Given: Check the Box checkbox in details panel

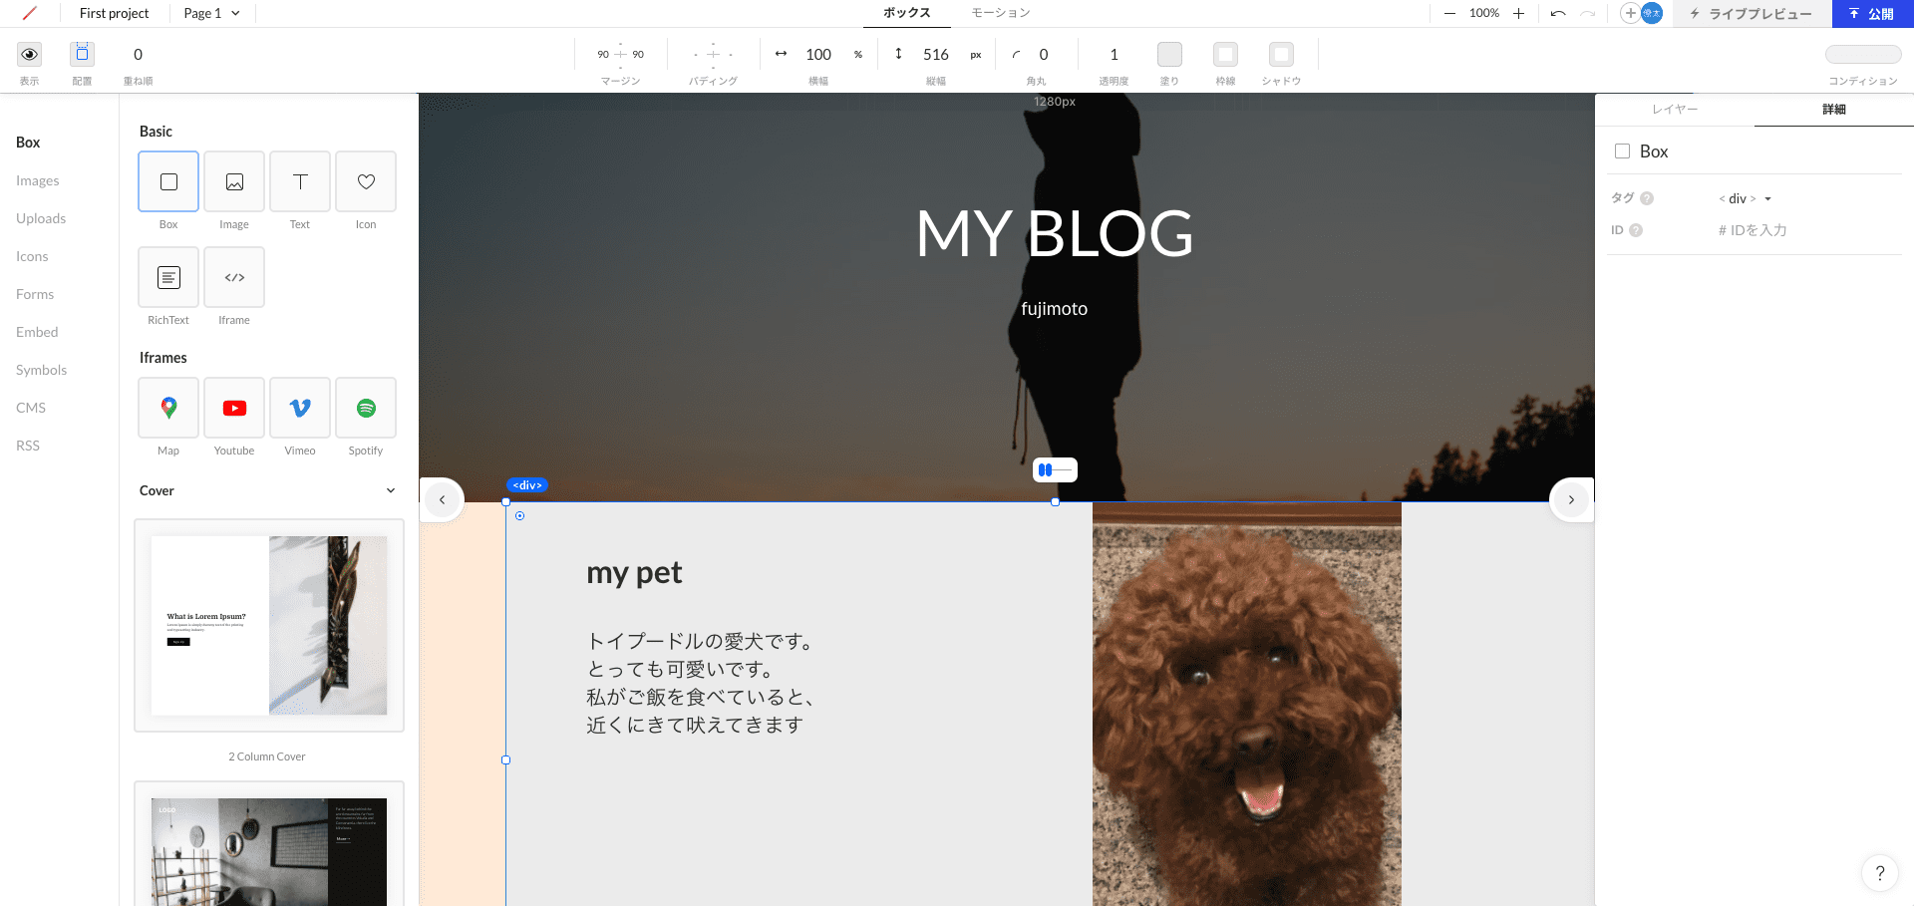Looking at the screenshot, I should click(x=1622, y=151).
